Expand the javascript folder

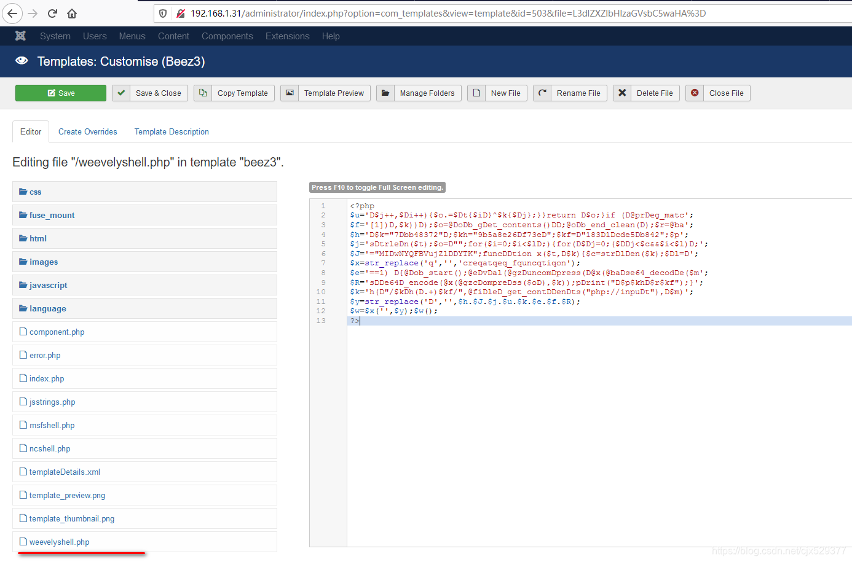click(144, 285)
